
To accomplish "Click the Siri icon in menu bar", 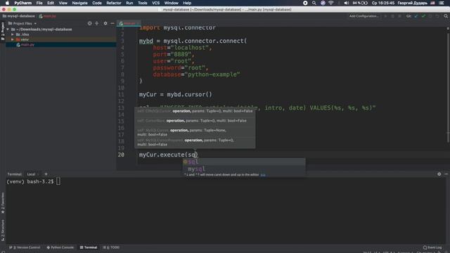I will tap(323, 3).
